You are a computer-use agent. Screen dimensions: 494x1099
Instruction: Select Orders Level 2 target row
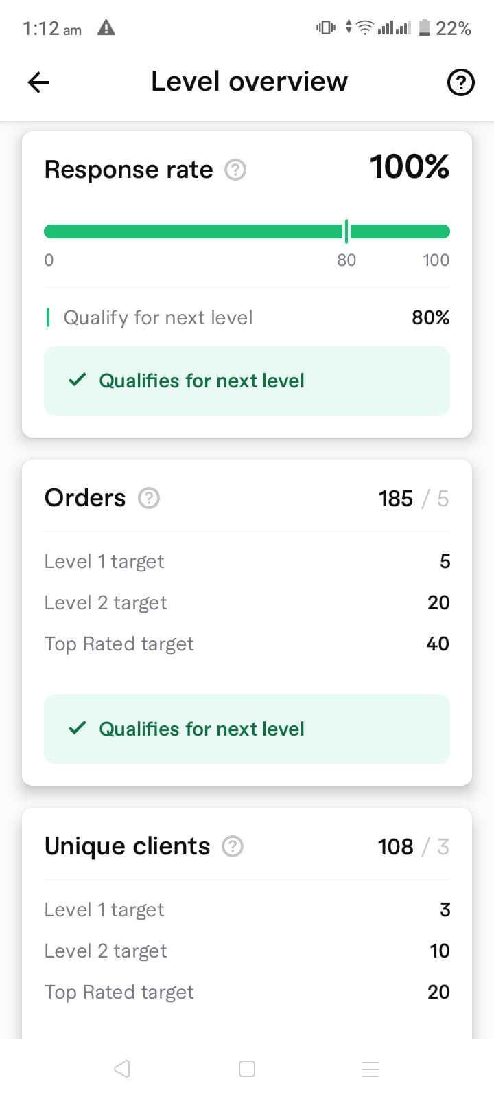[x=247, y=603]
